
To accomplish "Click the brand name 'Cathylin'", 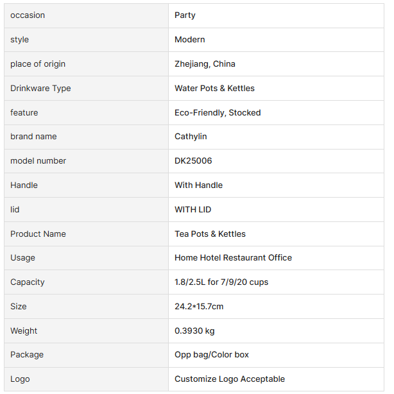I will (x=191, y=137).
